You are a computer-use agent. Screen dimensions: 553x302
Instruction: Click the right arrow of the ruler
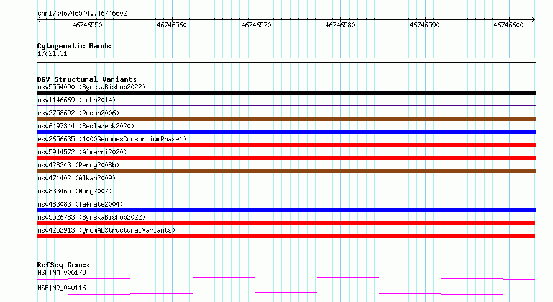pyautogui.click(x=534, y=20)
